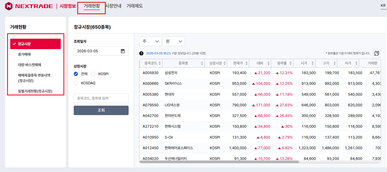Click stock code A005380

(150, 94)
